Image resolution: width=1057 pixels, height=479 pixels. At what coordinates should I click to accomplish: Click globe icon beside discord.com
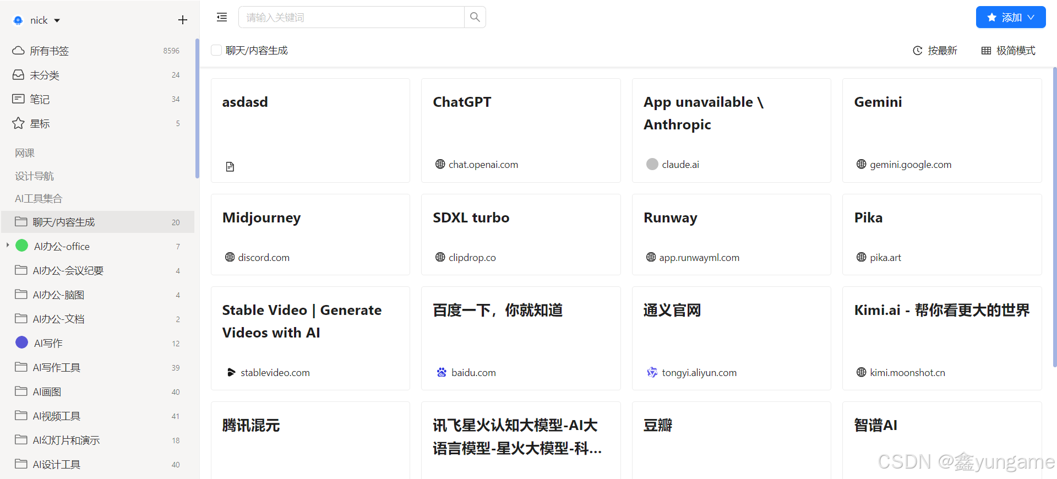(x=230, y=257)
